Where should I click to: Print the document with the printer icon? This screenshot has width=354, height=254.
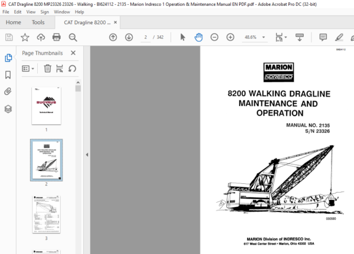pos(57,37)
